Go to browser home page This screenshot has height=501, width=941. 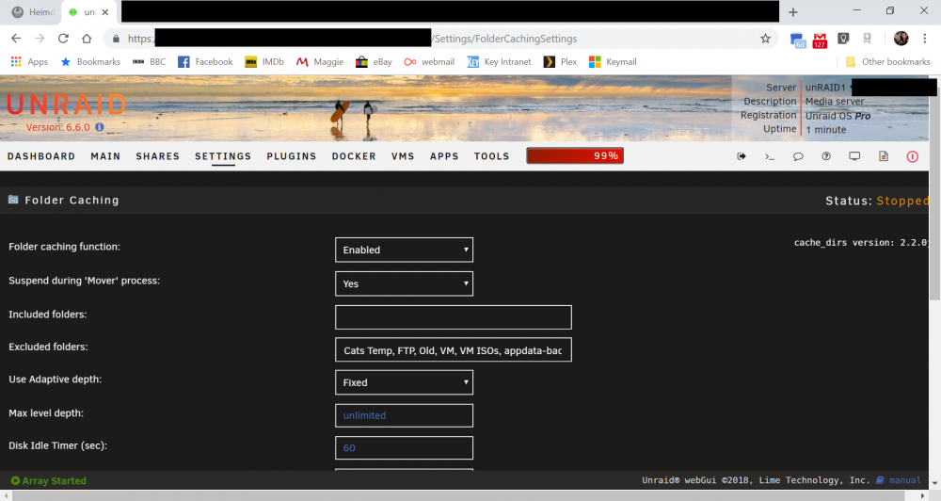tap(87, 39)
